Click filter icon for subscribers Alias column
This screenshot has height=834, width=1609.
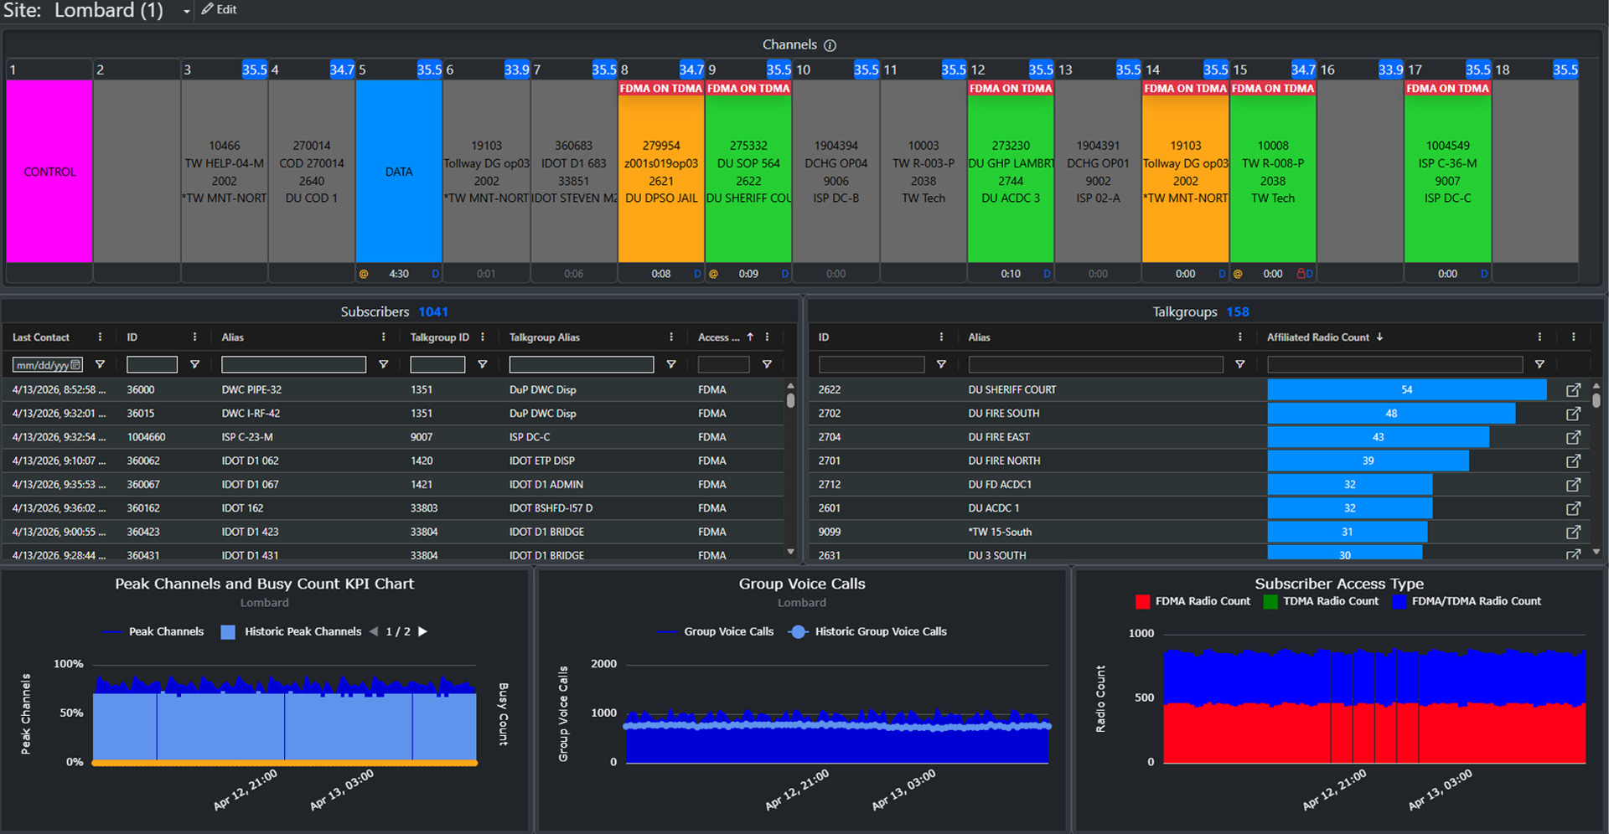[384, 365]
